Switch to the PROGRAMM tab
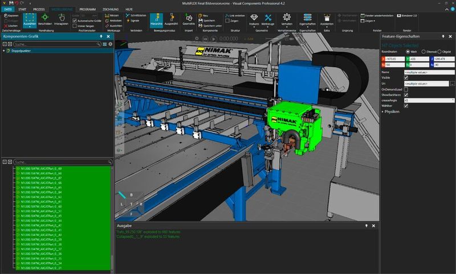Screen dimensions: 456x274 (x=88, y=9)
